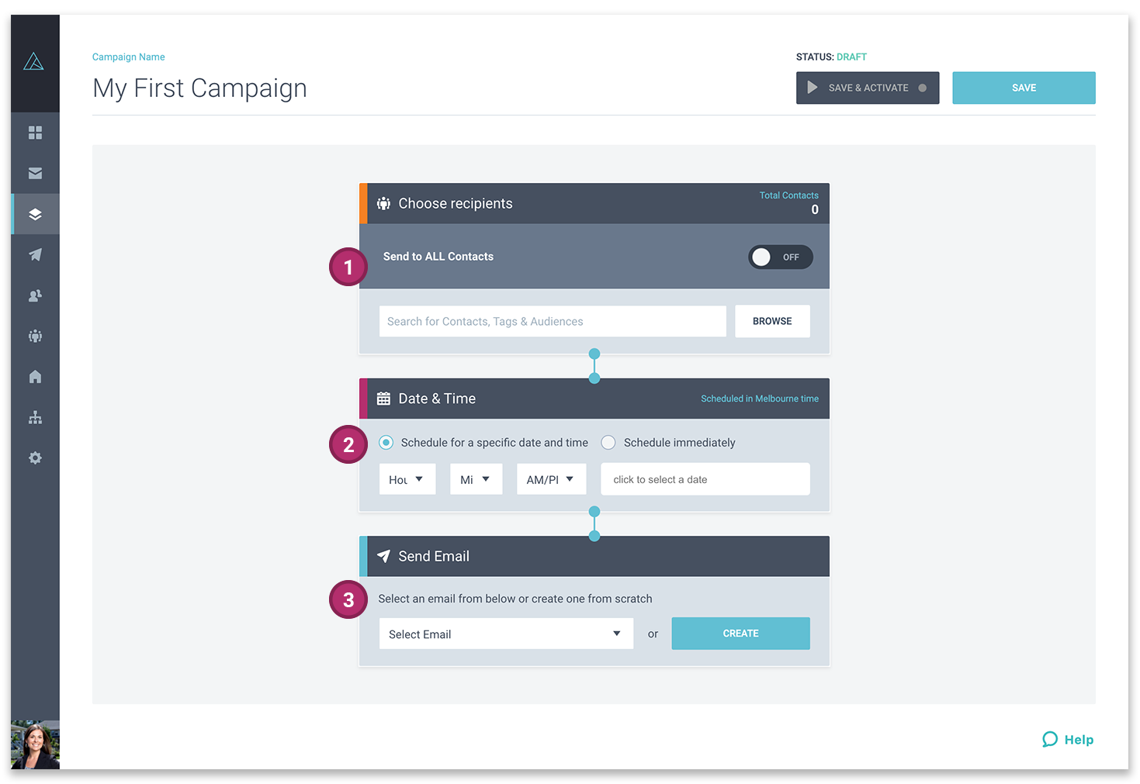Click the paper plane icon in sidebar
The height and width of the screenshot is (784, 1140).
[35, 254]
